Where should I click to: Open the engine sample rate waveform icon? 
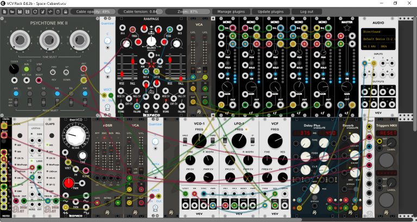[x=50, y=12]
